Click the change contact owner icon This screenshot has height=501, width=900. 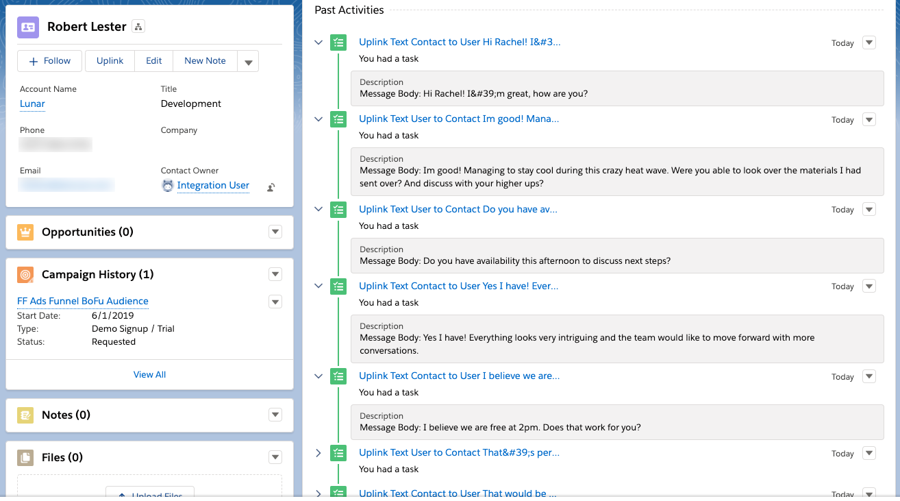pos(271,187)
